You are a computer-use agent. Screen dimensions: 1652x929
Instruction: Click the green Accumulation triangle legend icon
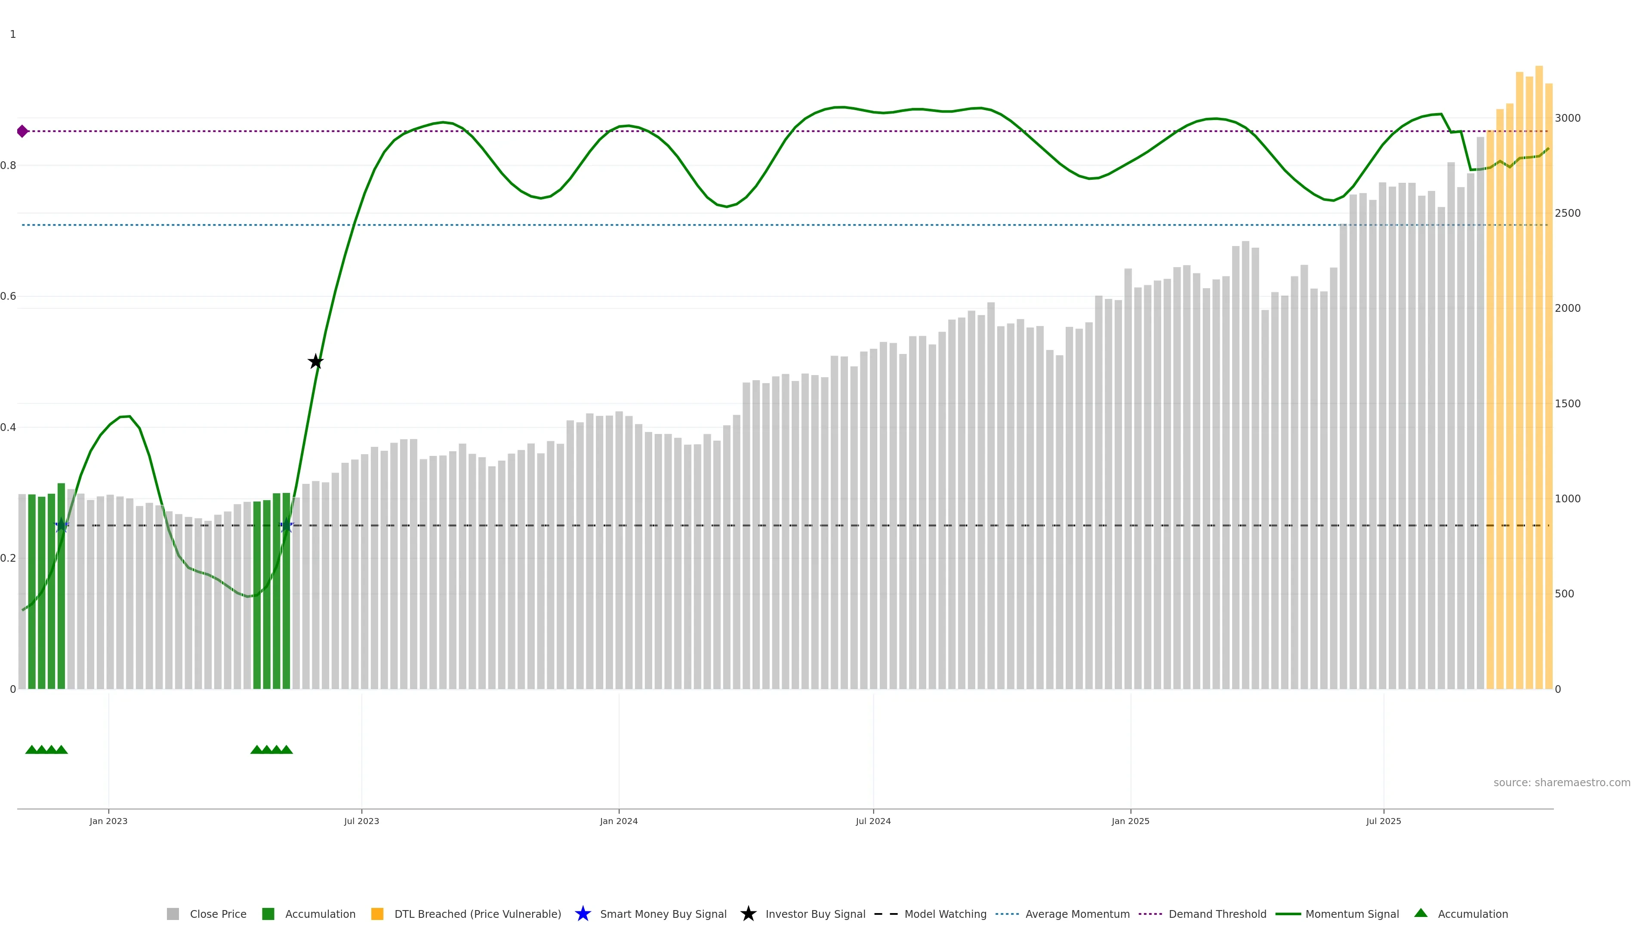coord(1421,913)
